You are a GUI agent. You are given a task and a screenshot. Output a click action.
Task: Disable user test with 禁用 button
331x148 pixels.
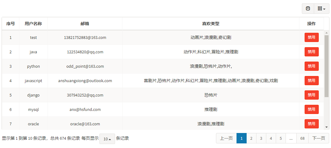[x=312, y=37]
